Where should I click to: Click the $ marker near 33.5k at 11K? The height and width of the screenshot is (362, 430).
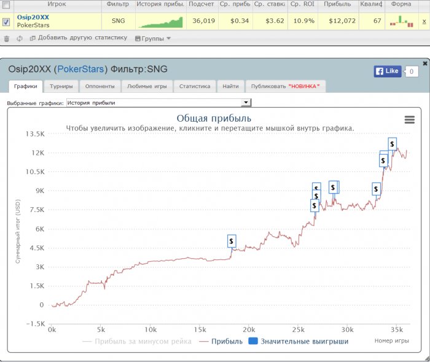[383, 160]
